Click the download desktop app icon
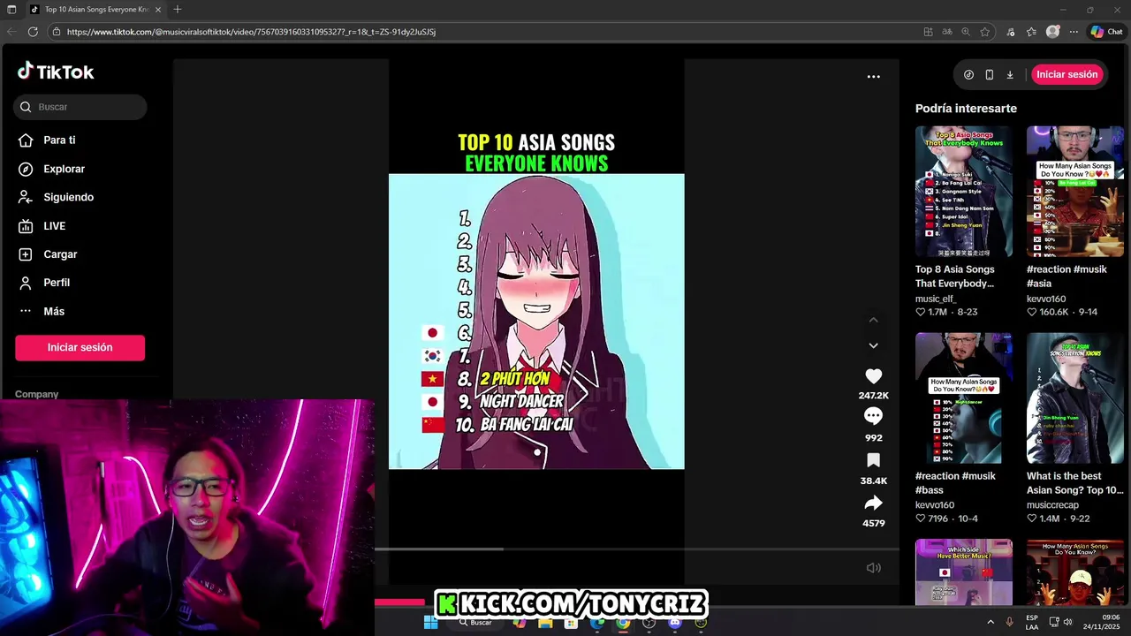 pos(1010,75)
